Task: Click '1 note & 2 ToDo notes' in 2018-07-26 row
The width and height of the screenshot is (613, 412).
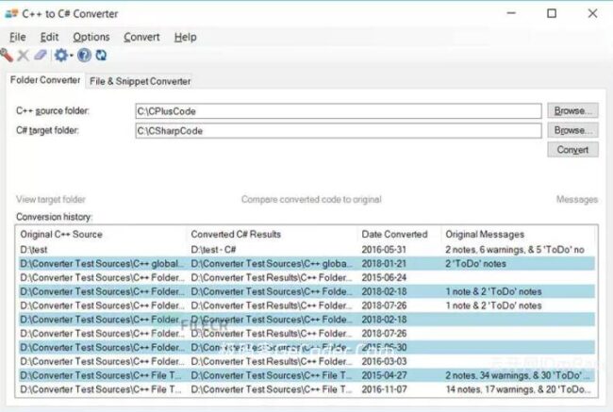Action: click(493, 305)
